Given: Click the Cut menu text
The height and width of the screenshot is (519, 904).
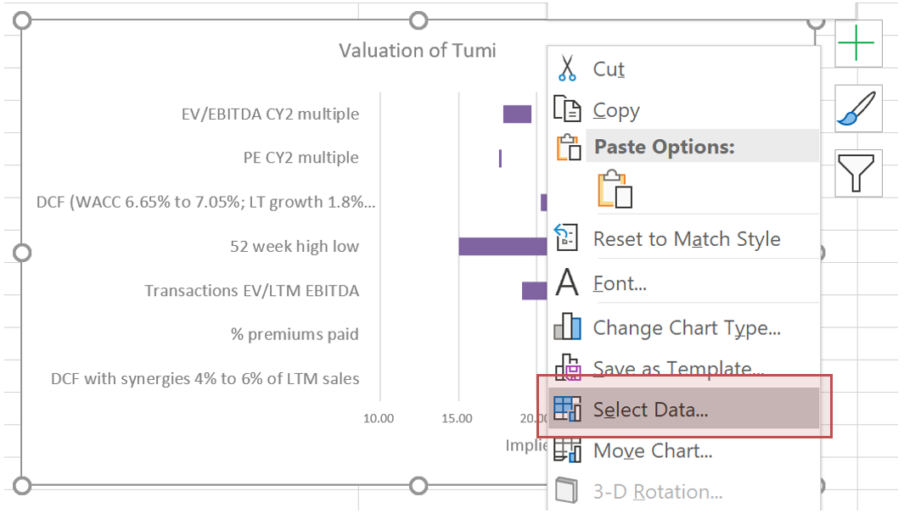Looking at the screenshot, I should [609, 70].
